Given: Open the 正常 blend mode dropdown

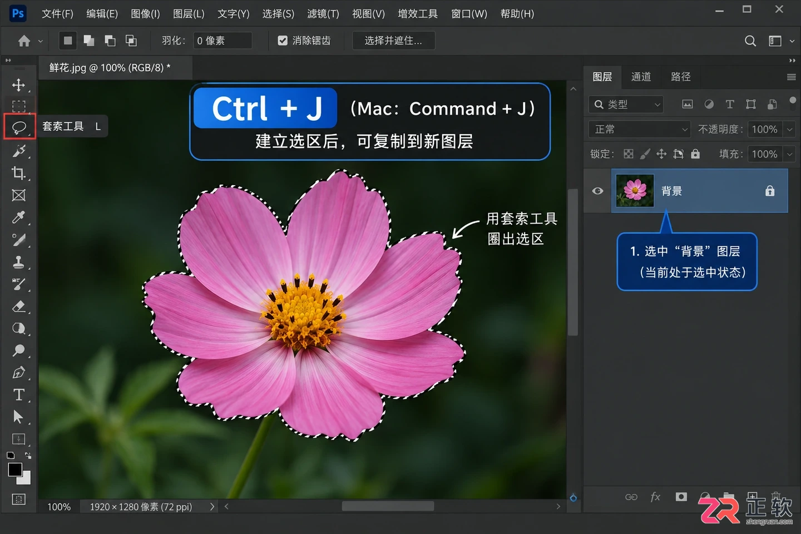Looking at the screenshot, I should coord(639,129).
